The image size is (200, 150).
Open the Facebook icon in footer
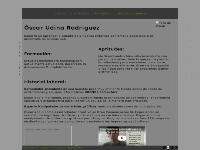pyautogui.click(x=176, y=147)
